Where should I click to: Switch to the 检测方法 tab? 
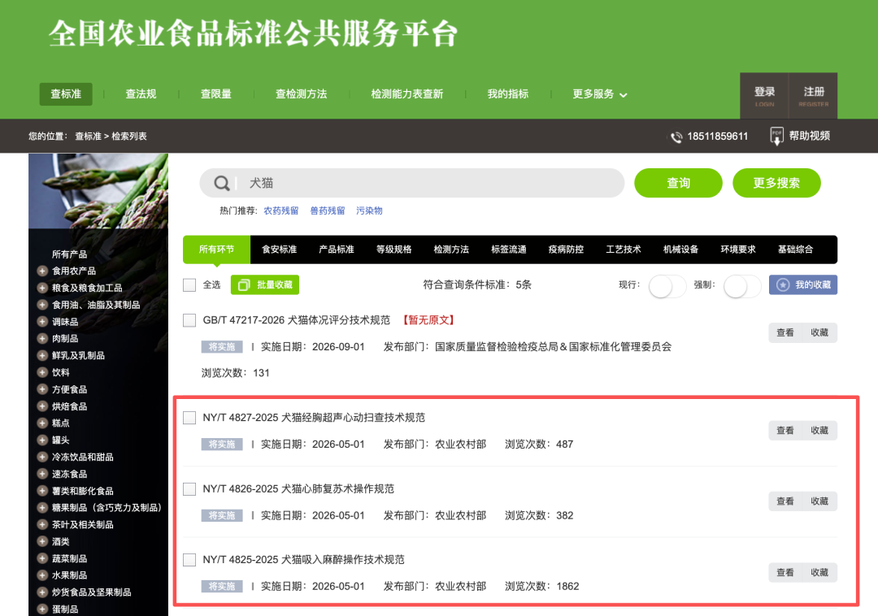click(x=451, y=249)
